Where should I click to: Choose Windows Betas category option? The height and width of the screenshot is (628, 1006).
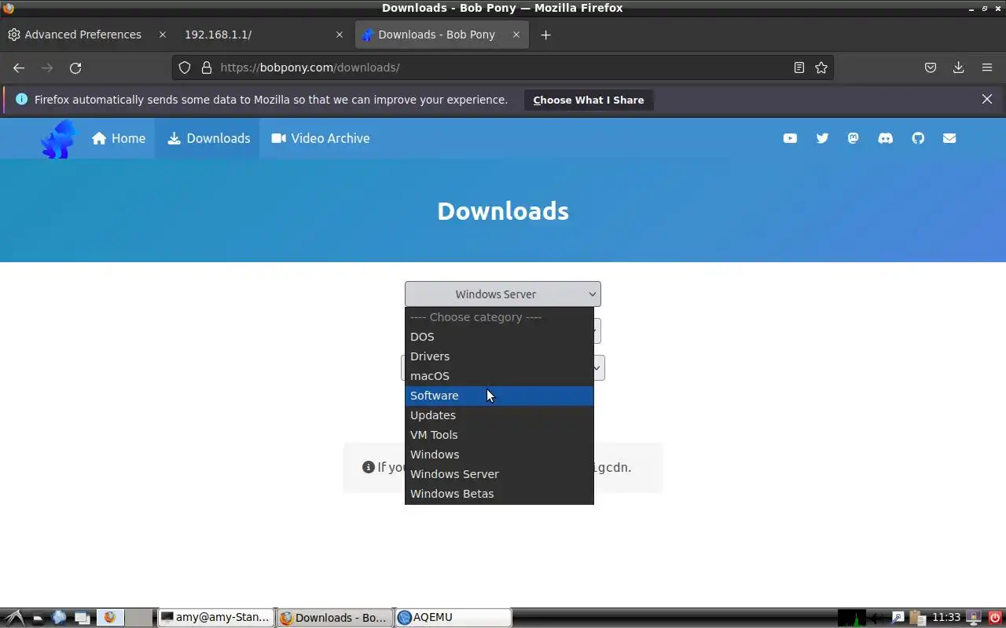499,494
